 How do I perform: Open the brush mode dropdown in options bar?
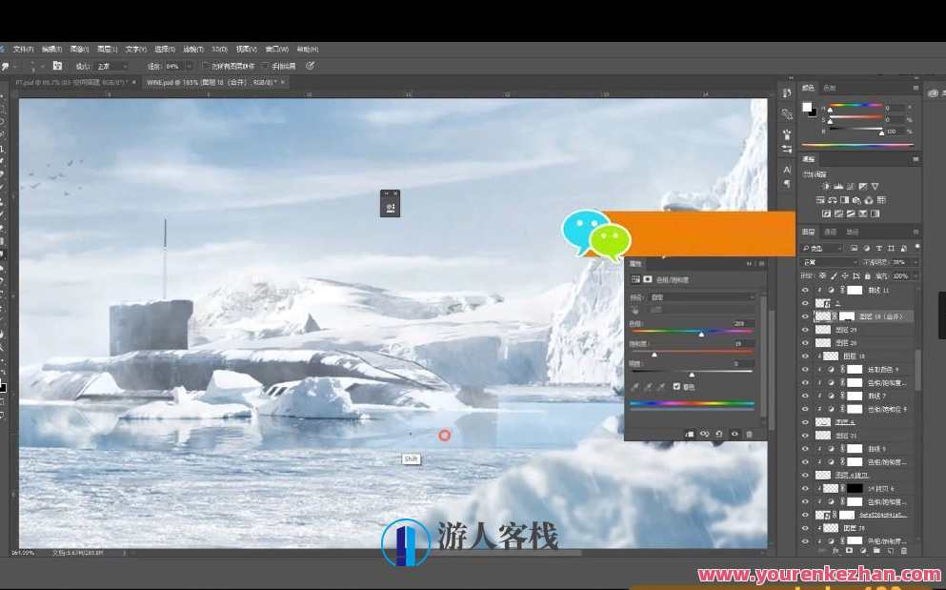pos(111,67)
